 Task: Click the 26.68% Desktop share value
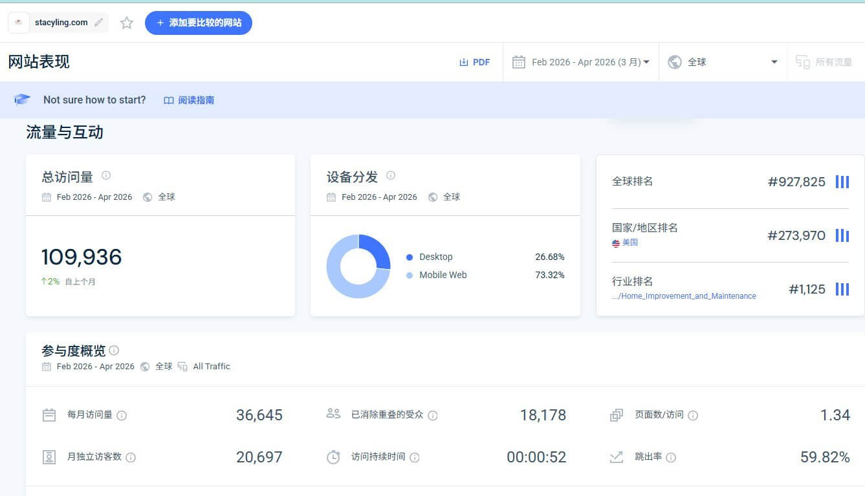click(550, 257)
